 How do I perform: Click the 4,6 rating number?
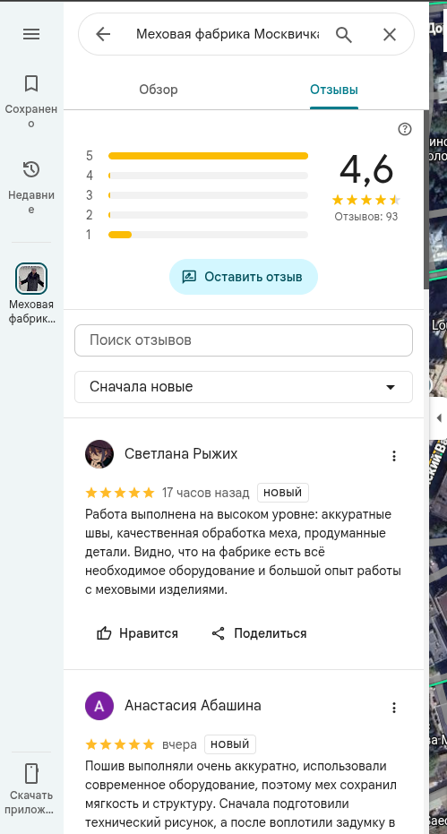(x=366, y=169)
